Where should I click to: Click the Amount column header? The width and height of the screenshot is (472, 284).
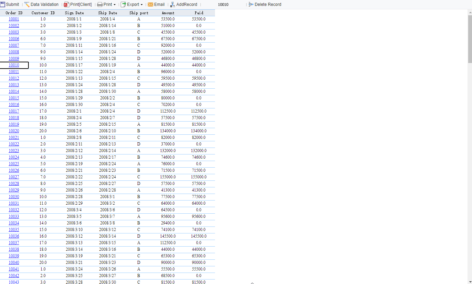point(168,12)
